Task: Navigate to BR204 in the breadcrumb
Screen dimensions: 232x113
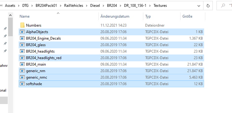Action: [x=112, y=6]
